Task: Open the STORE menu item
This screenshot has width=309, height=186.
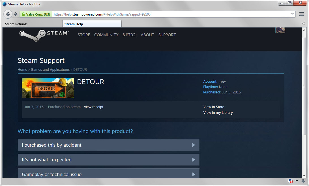Action: point(84,35)
